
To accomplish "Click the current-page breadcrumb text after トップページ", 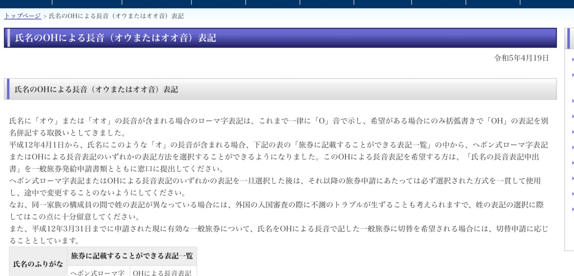I will 116,16.
